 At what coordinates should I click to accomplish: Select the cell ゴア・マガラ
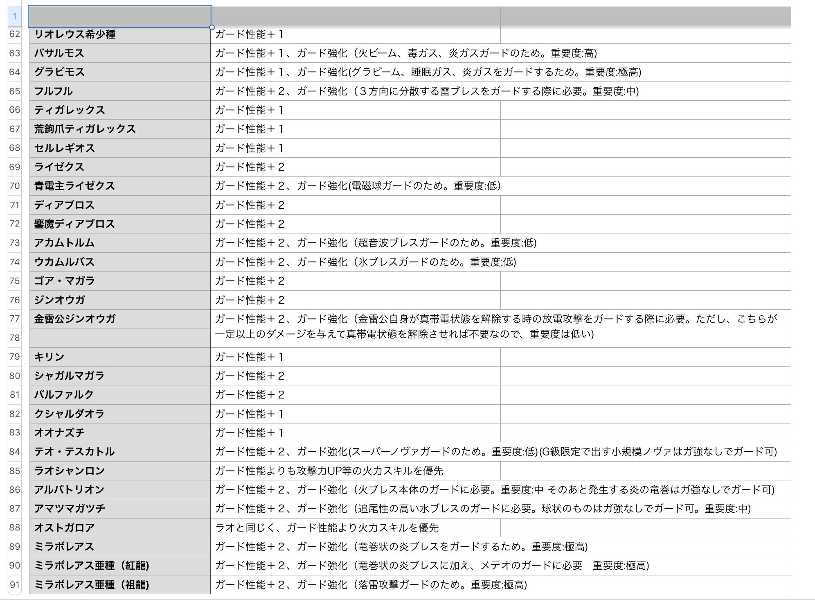click(x=120, y=281)
